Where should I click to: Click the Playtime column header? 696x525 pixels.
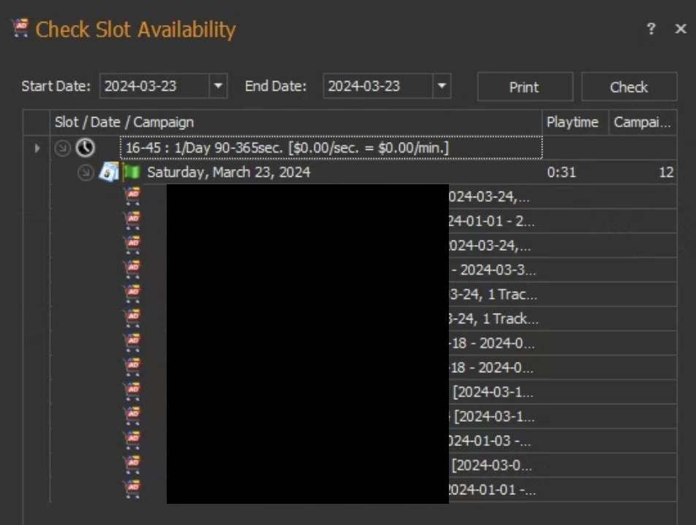tap(572, 122)
